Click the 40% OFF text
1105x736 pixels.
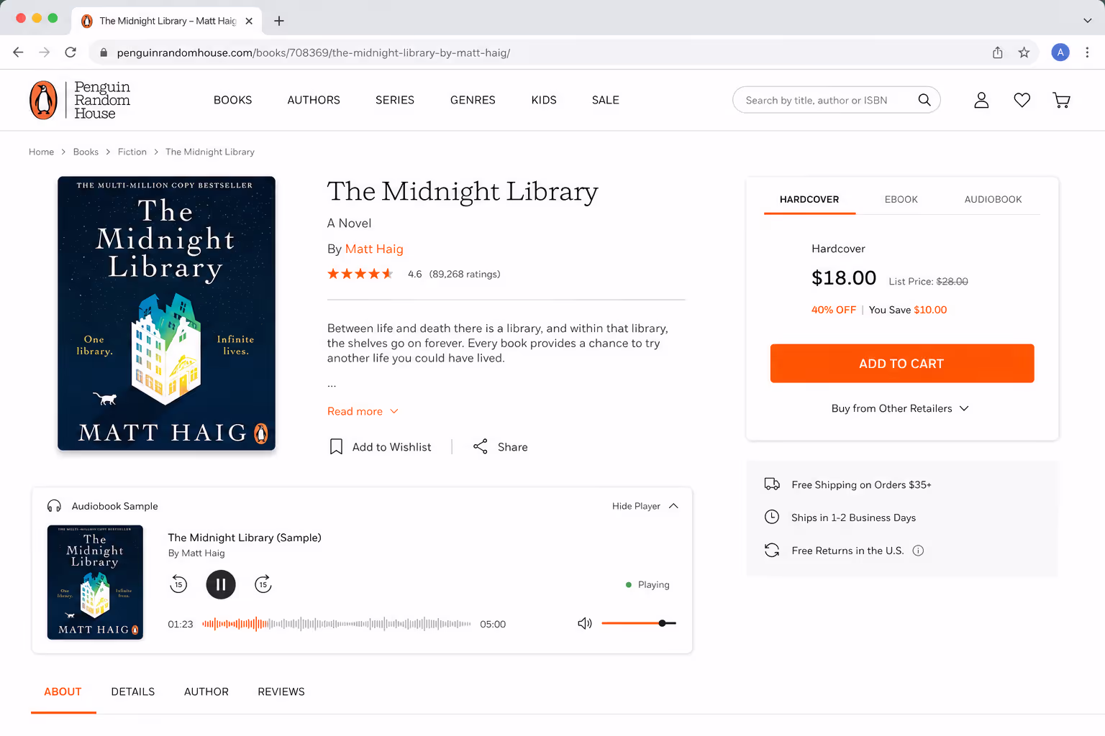pos(834,310)
